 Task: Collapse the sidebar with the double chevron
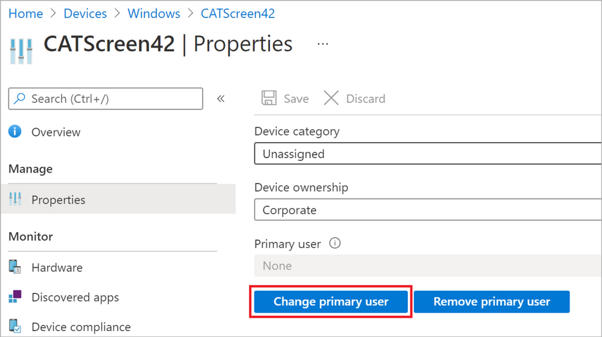coord(221,99)
